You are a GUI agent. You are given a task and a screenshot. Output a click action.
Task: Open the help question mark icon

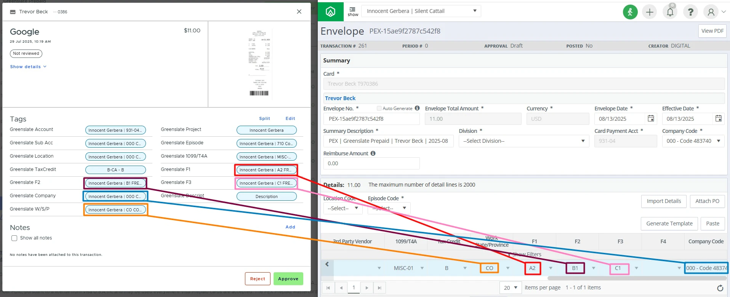pos(690,12)
